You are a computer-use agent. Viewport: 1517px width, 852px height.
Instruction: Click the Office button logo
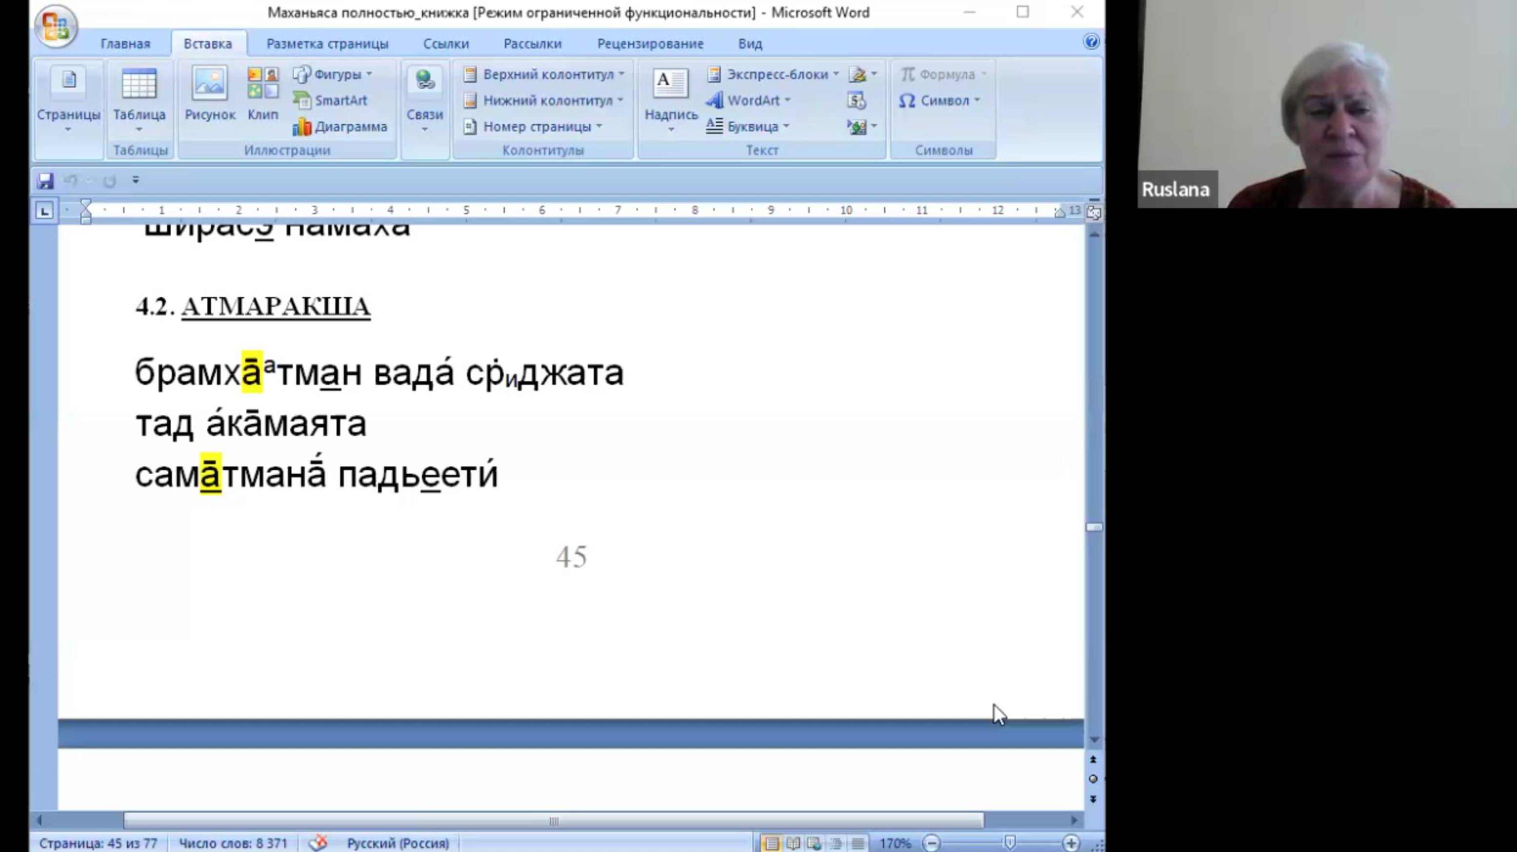(x=56, y=26)
